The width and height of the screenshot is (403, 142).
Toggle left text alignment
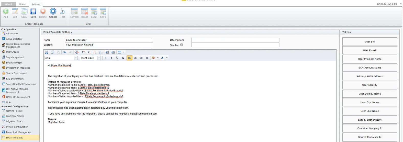tap(129, 58)
